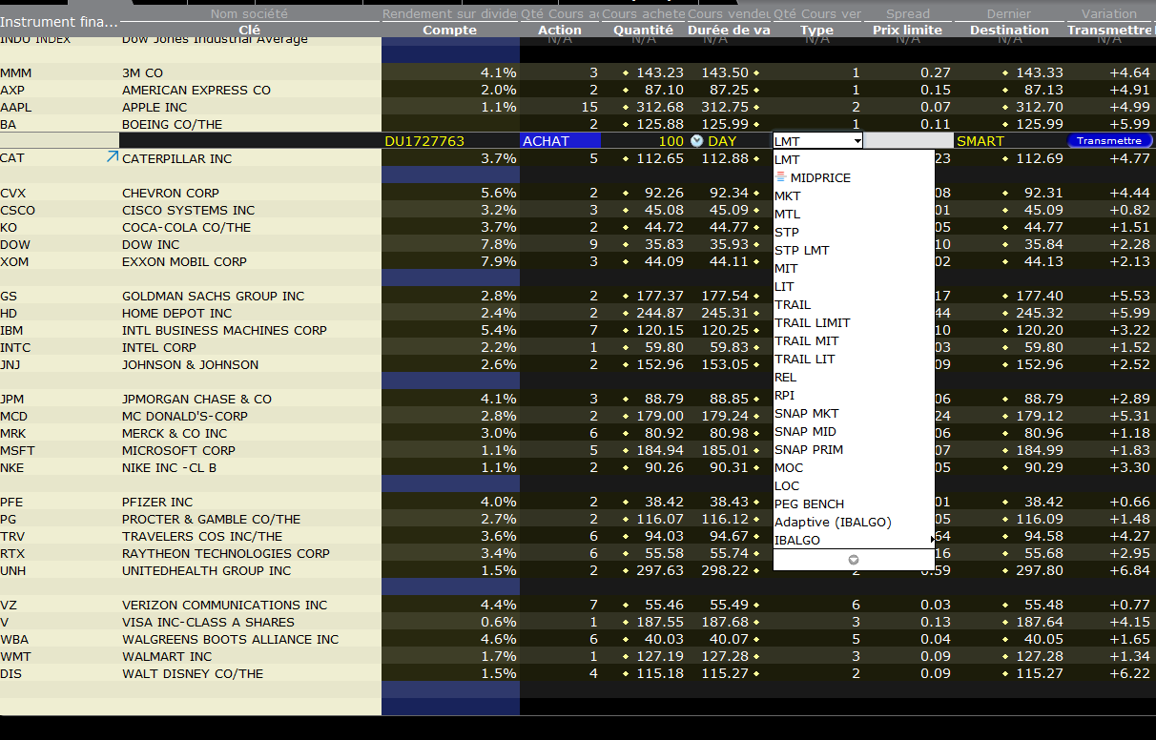Viewport: 1156px width, 740px height.
Task: Click the 3M CO company name
Action: coord(142,72)
